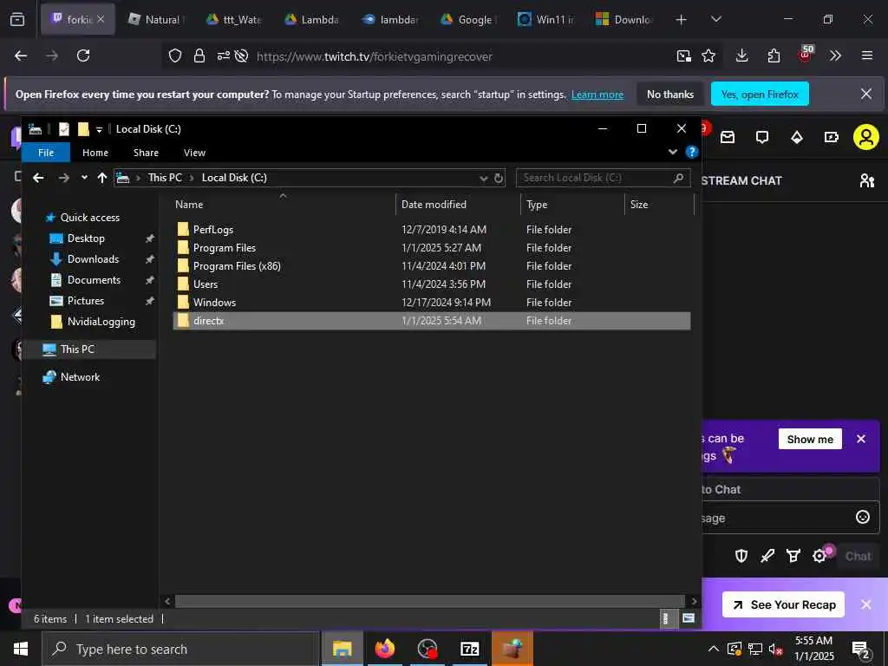Click the Explorer horizontal scrollbar

point(429,601)
